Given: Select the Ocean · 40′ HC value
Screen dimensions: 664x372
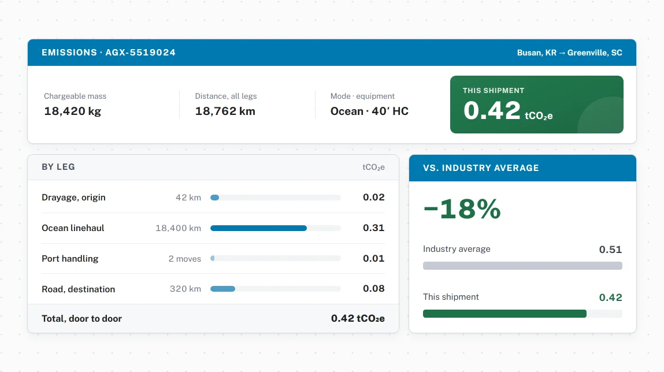Looking at the screenshot, I should 369,111.
